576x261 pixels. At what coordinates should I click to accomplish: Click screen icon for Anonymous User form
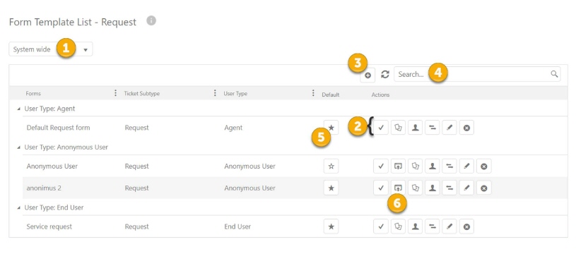tap(398, 166)
